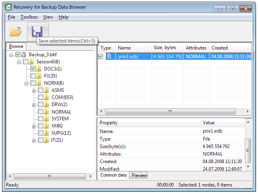258x194 pixels.
Task: Check the FX(35) folder checkbox
Action: click(33, 76)
